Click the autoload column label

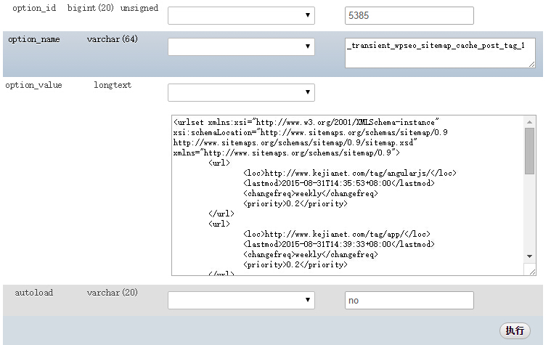[x=34, y=293]
